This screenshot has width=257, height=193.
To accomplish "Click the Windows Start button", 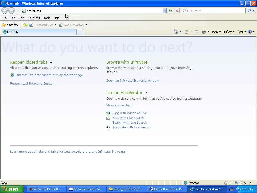I will point(12,189).
